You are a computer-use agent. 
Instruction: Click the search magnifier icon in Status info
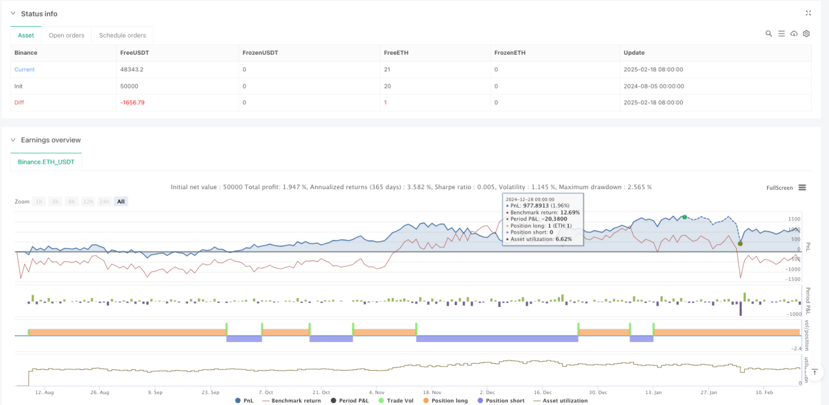click(x=769, y=34)
